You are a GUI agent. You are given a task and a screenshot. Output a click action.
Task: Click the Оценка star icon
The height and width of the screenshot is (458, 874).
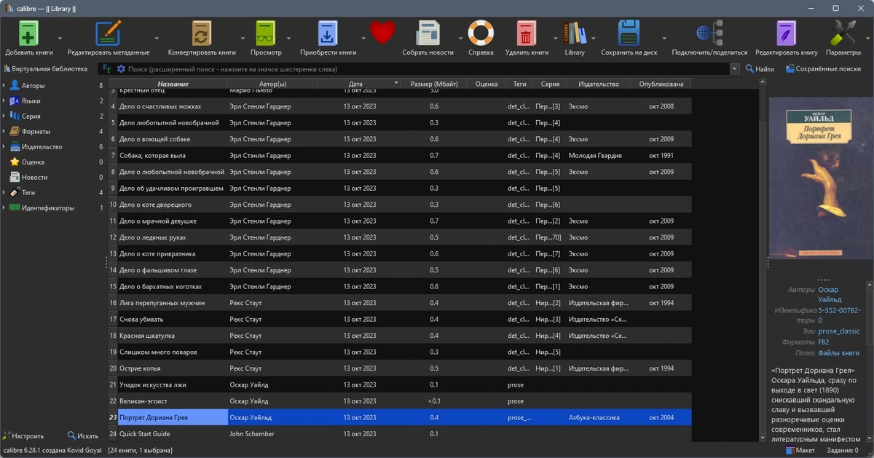click(x=15, y=162)
